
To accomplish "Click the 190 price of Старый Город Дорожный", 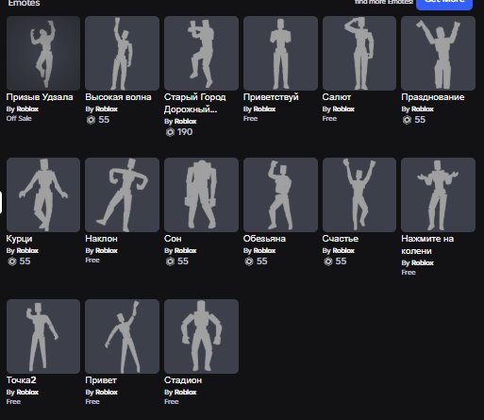I will pyautogui.click(x=185, y=132).
